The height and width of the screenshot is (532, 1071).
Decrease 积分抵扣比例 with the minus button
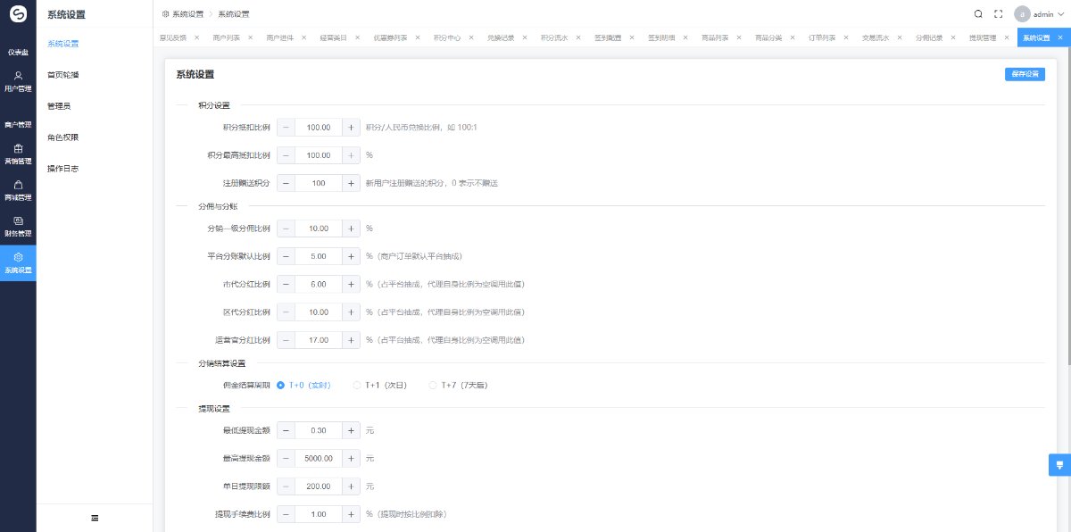[x=286, y=128]
